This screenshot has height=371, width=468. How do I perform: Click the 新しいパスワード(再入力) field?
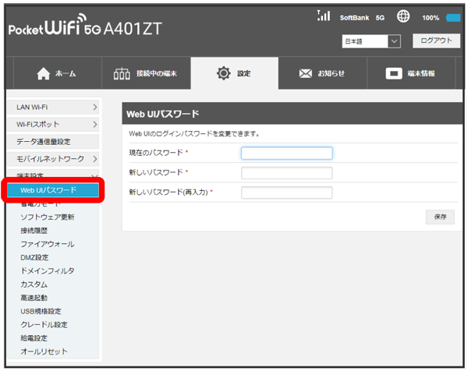[286, 192]
